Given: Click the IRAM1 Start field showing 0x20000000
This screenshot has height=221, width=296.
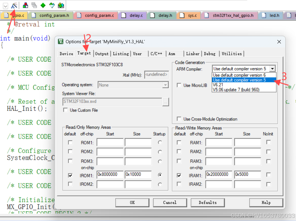Looking at the screenshot, I should click(219, 175).
